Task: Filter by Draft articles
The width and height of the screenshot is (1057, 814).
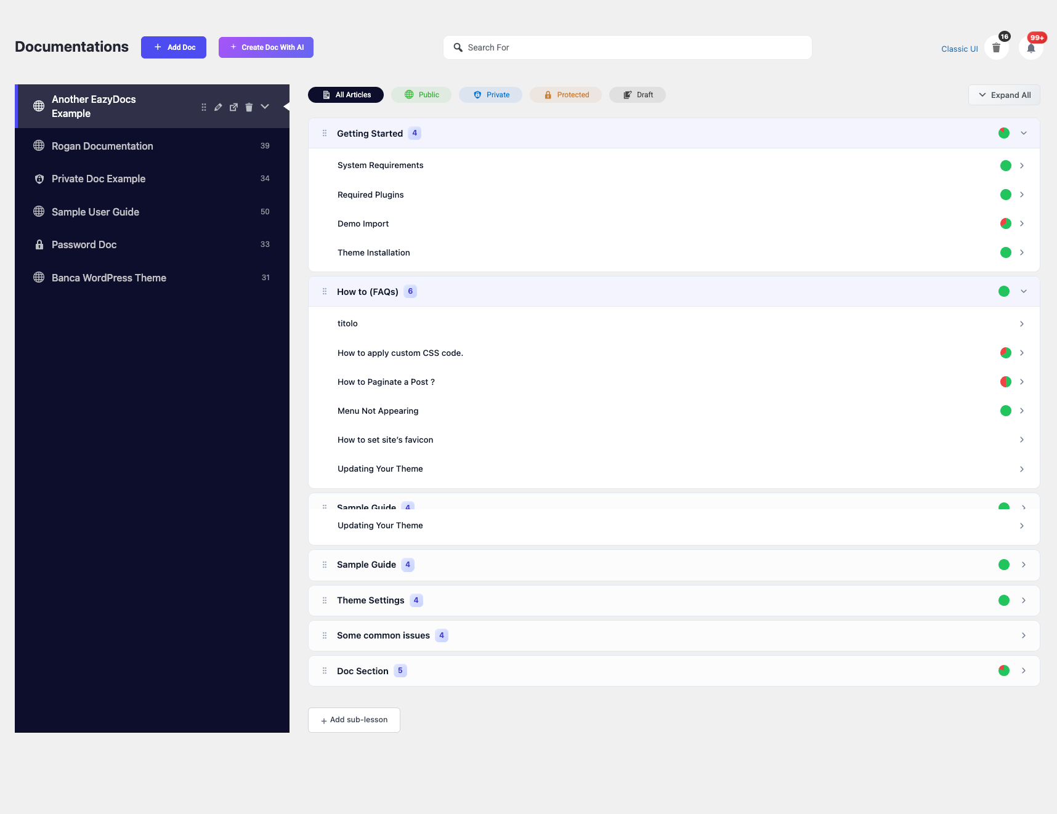Action: tap(638, 95)
